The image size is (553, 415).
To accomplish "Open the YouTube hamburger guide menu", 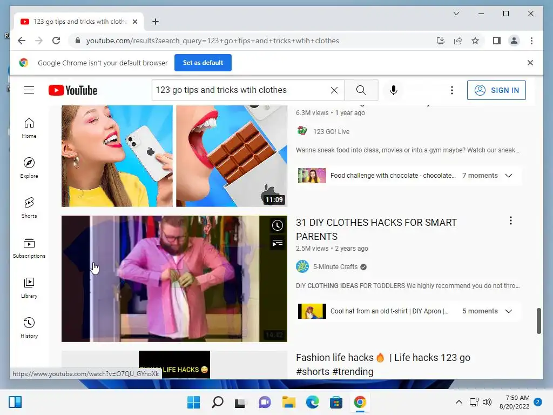I will tap(29, 90).
